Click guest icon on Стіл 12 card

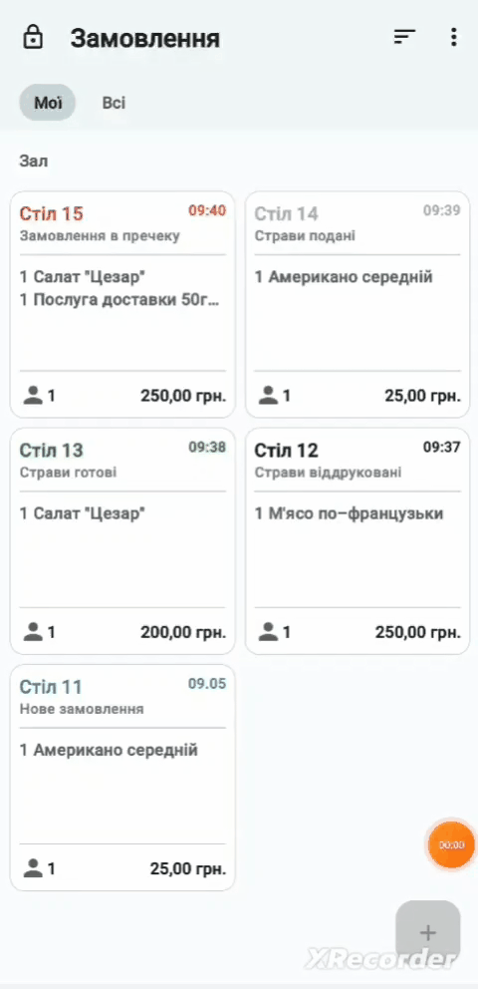point(268,632)
